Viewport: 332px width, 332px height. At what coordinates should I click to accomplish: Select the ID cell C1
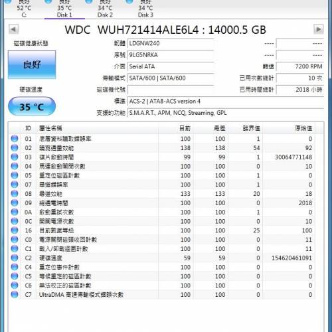28,249
